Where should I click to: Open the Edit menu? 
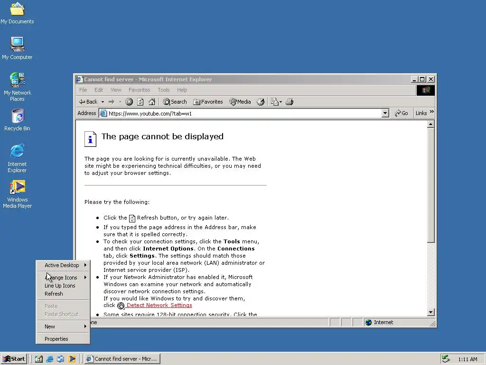99,90
